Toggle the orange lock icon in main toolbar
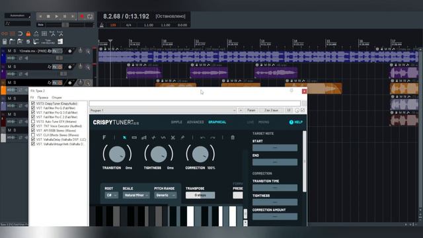 tap(28, 34)
